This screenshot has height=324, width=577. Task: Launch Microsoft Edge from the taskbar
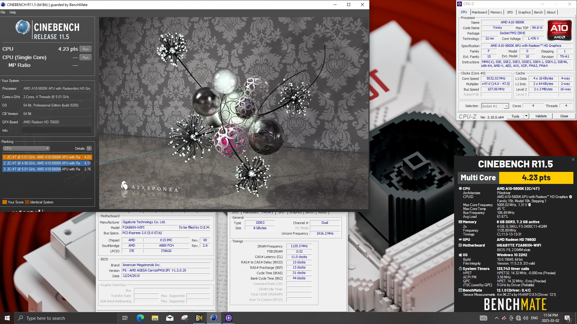pyautogui.click(x=140, y=318)
